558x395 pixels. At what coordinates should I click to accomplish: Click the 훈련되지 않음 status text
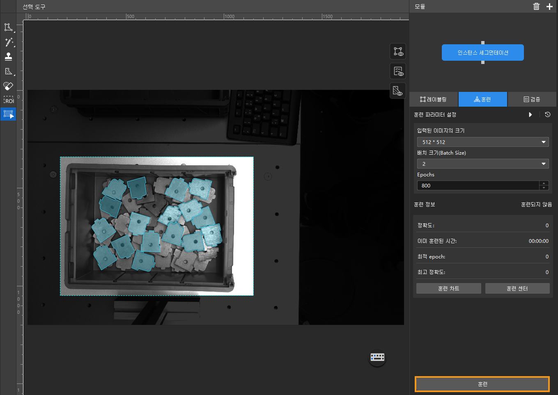[x=536, y=204]
